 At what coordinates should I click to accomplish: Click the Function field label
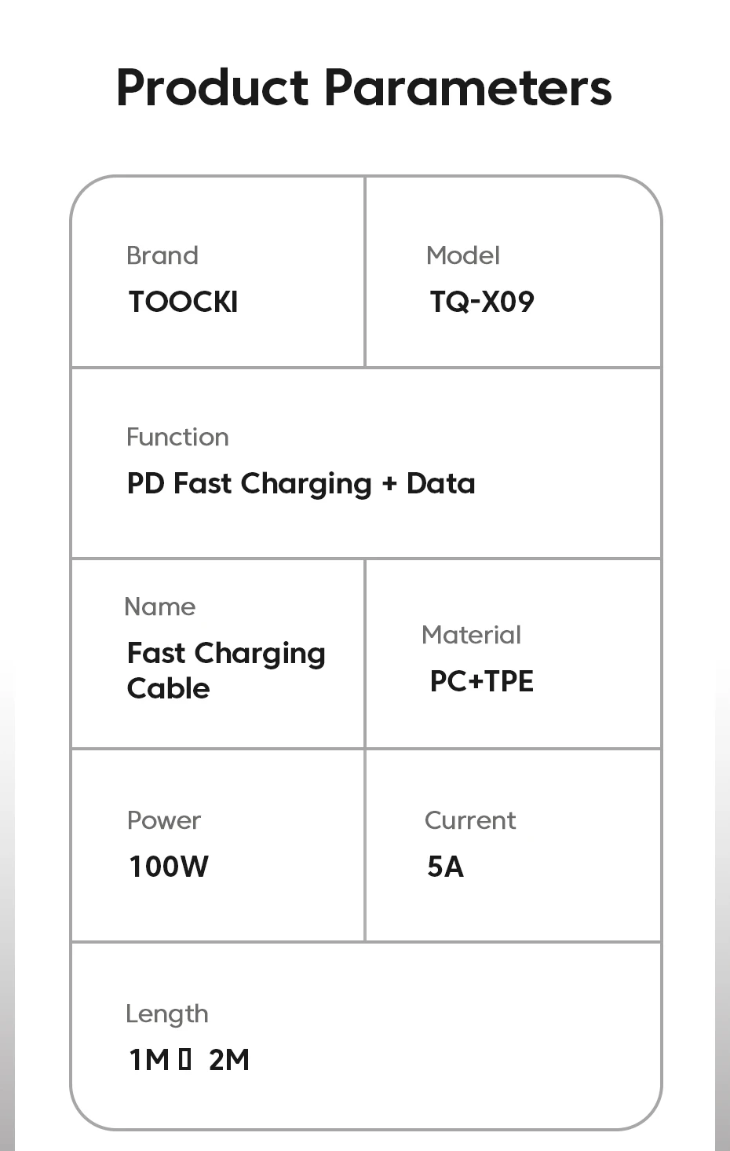tap(177, 437)
